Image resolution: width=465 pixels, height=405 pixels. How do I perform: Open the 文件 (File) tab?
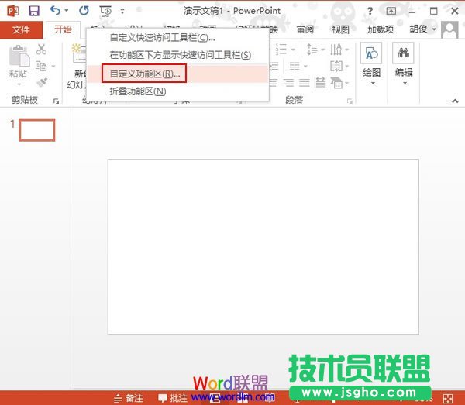pos(21,29)
